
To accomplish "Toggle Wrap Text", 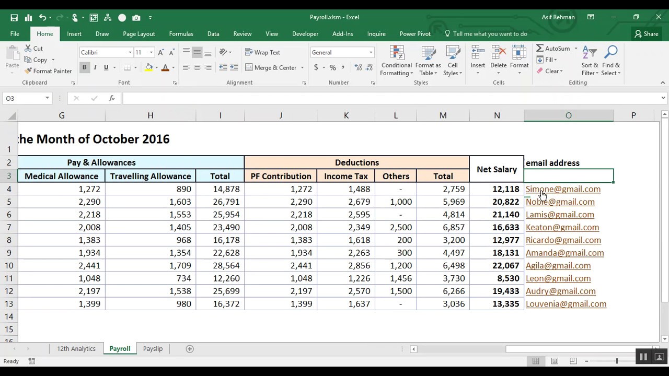I will point(263,52).
